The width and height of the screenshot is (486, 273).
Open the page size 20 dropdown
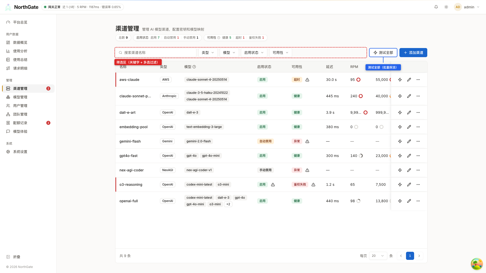tap(378, 256)
